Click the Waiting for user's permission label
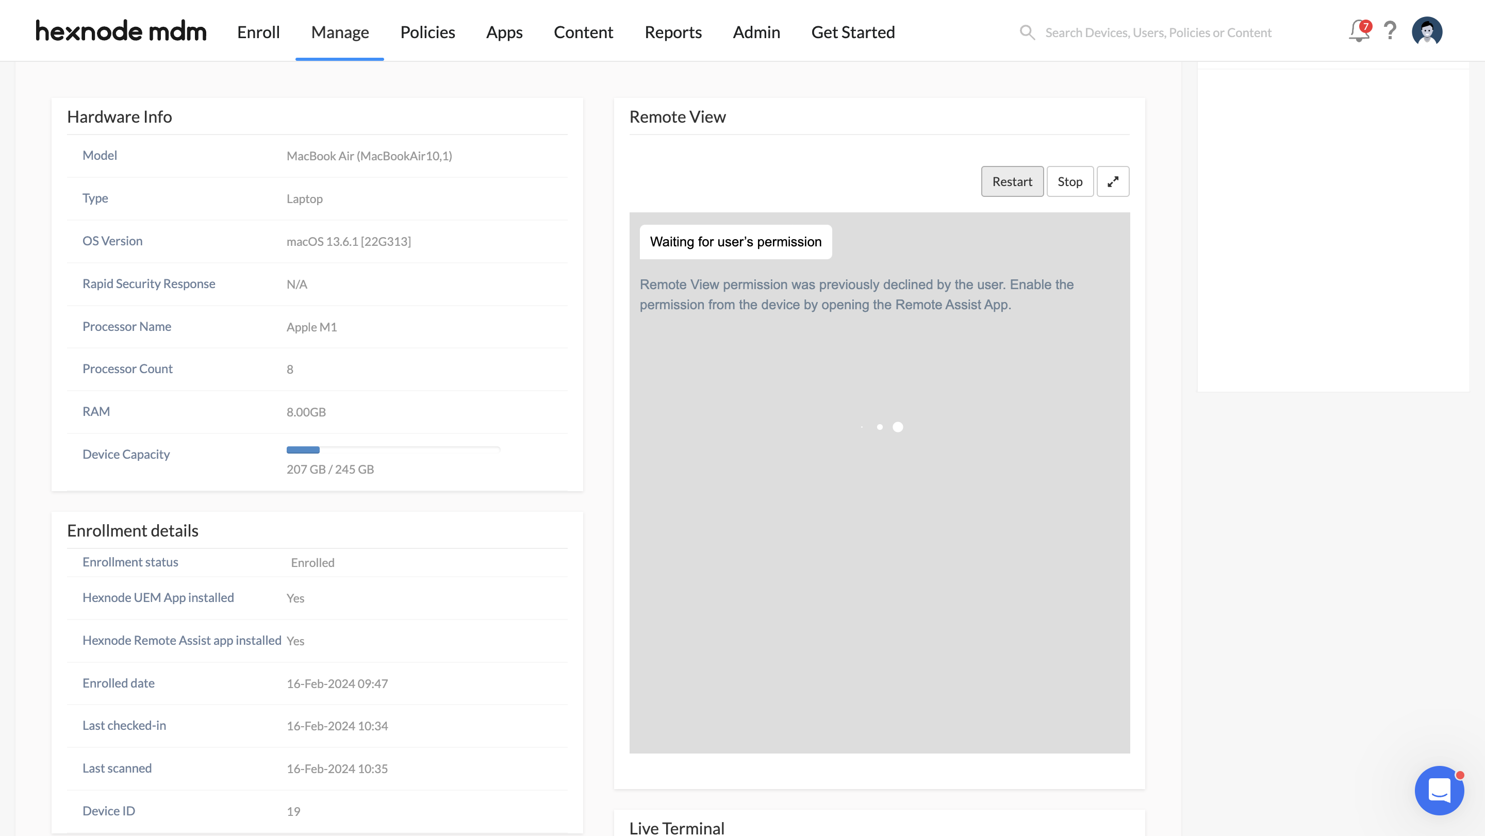 (x=736, y=241)
